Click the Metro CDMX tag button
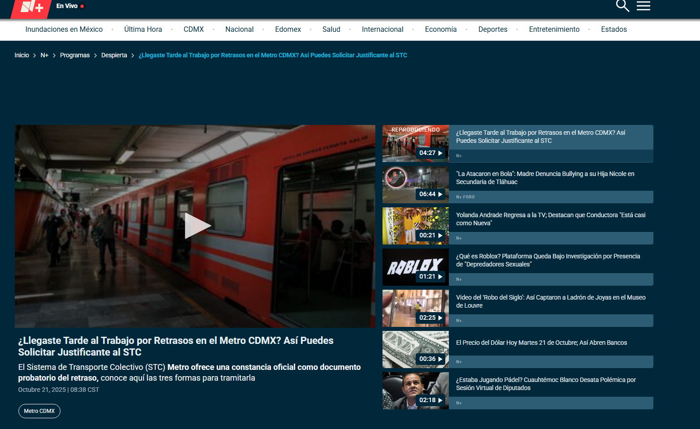 click(39, 411)
